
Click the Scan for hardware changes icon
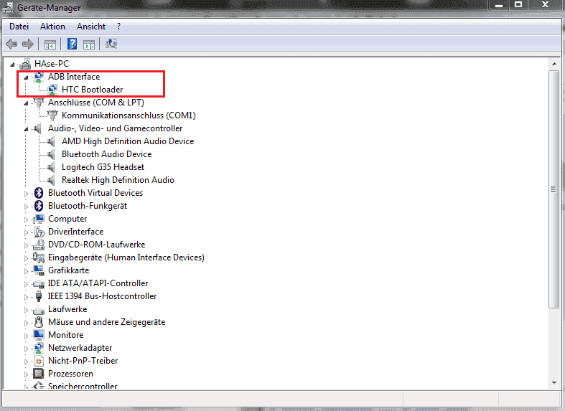pos(111,44)
